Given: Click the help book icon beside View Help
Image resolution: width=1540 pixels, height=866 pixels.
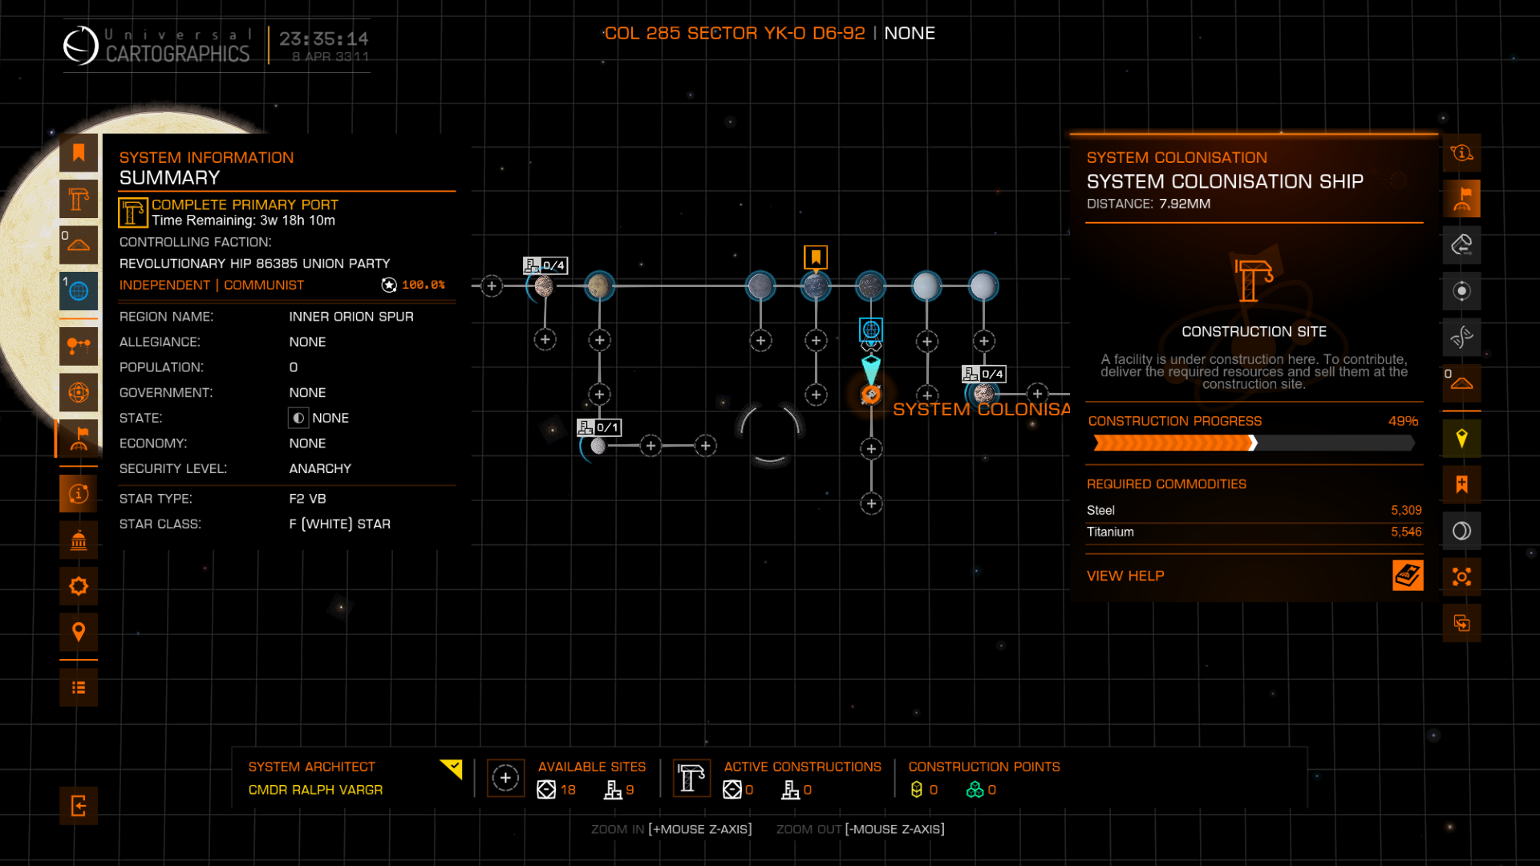Looking at the screenshot, I should point(1408,576).
